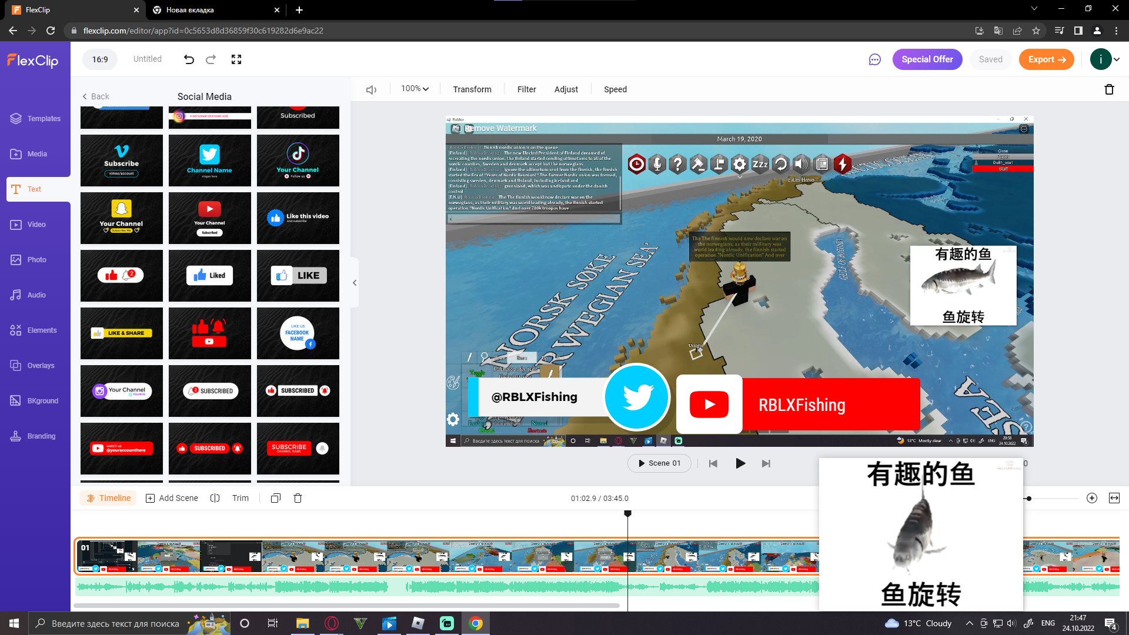Toggle preview audio with the speaker icon
1129x635 pixels.
370,89
